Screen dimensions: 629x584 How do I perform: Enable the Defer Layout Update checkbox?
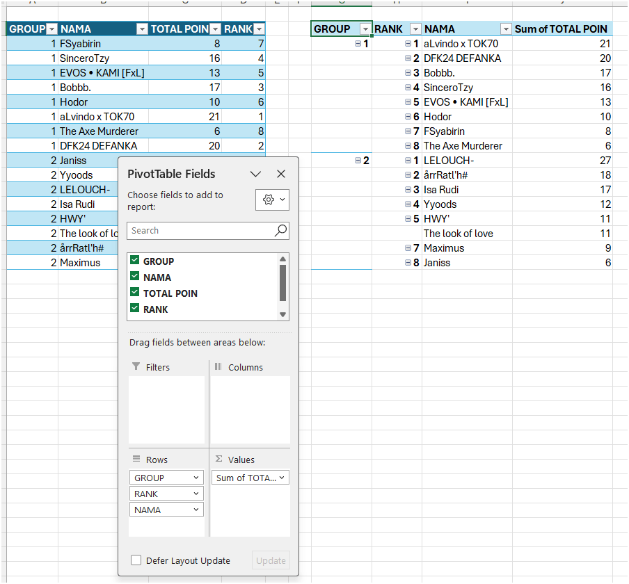coord(136,560)
